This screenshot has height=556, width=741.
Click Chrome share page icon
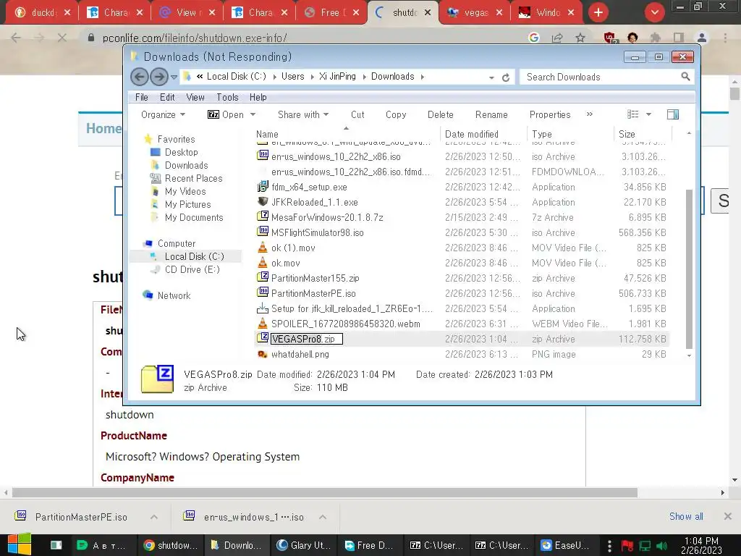(x=557, y=38)
